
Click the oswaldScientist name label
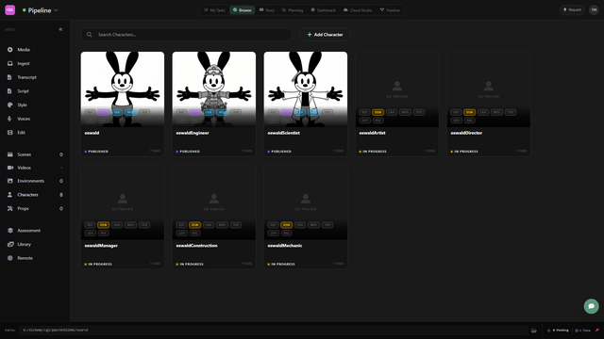pos(284,133)
